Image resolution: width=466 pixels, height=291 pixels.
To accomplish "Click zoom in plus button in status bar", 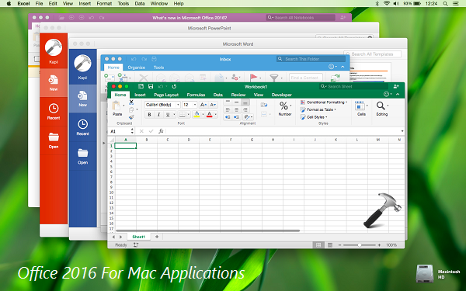I will pyautogui.click(x=379, y=245).
